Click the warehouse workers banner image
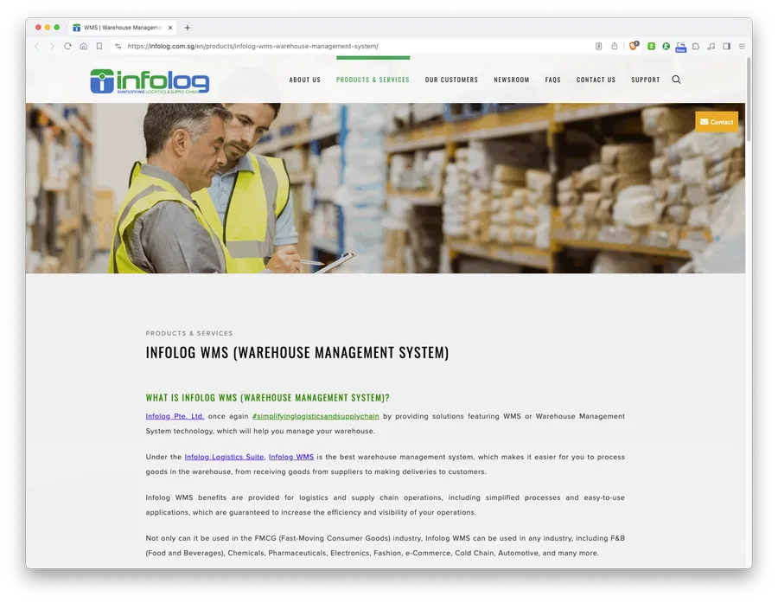 click(386, 188)
